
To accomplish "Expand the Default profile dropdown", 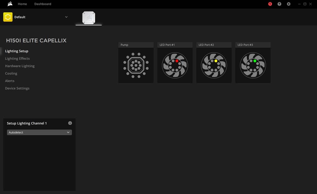I will point(66,17).
